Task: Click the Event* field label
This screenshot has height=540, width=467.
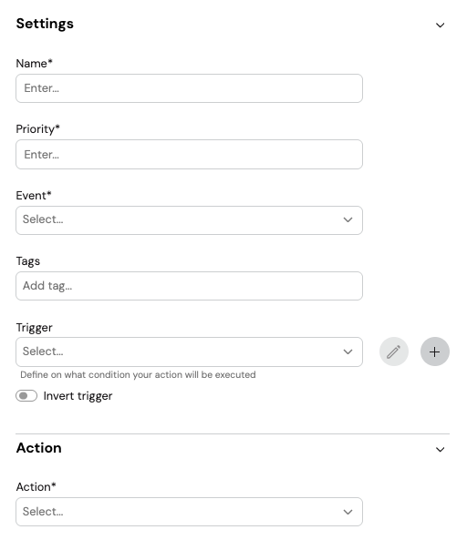Action: 34,195
